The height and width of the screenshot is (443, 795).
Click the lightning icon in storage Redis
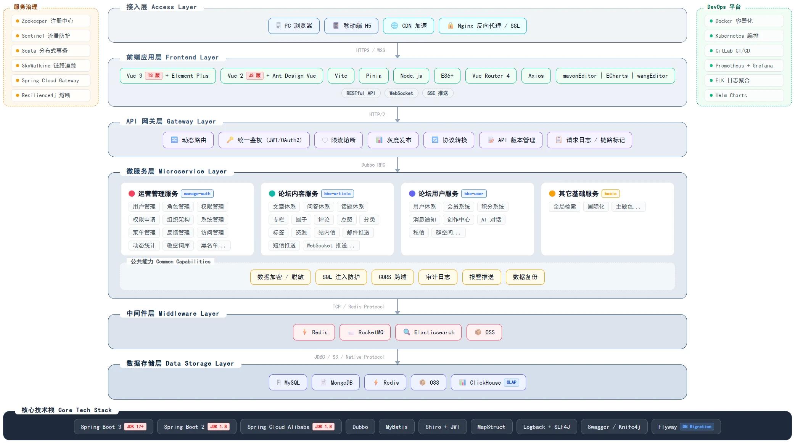(x=376, y=382)
